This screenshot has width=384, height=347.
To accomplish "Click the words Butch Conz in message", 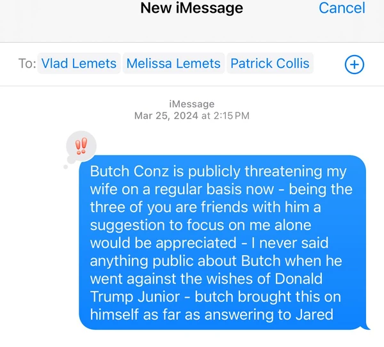I will click(x=129, y=171).
